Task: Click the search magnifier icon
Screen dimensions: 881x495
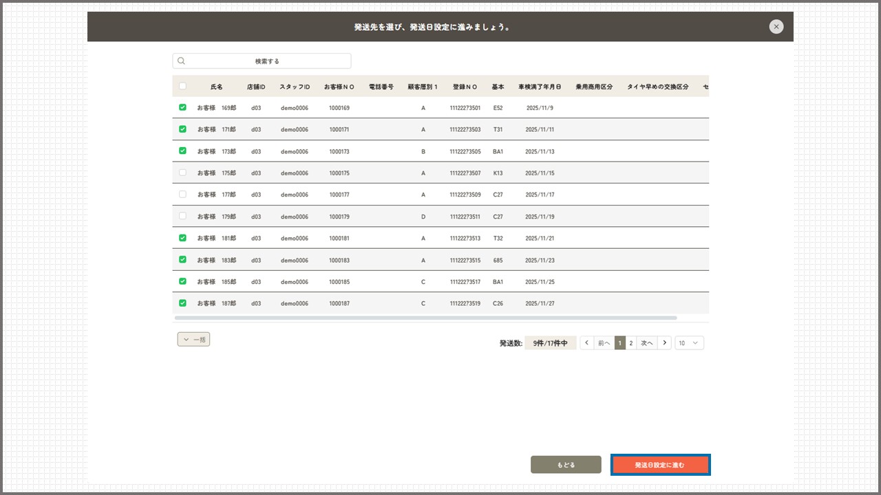Action: [182, 60]
